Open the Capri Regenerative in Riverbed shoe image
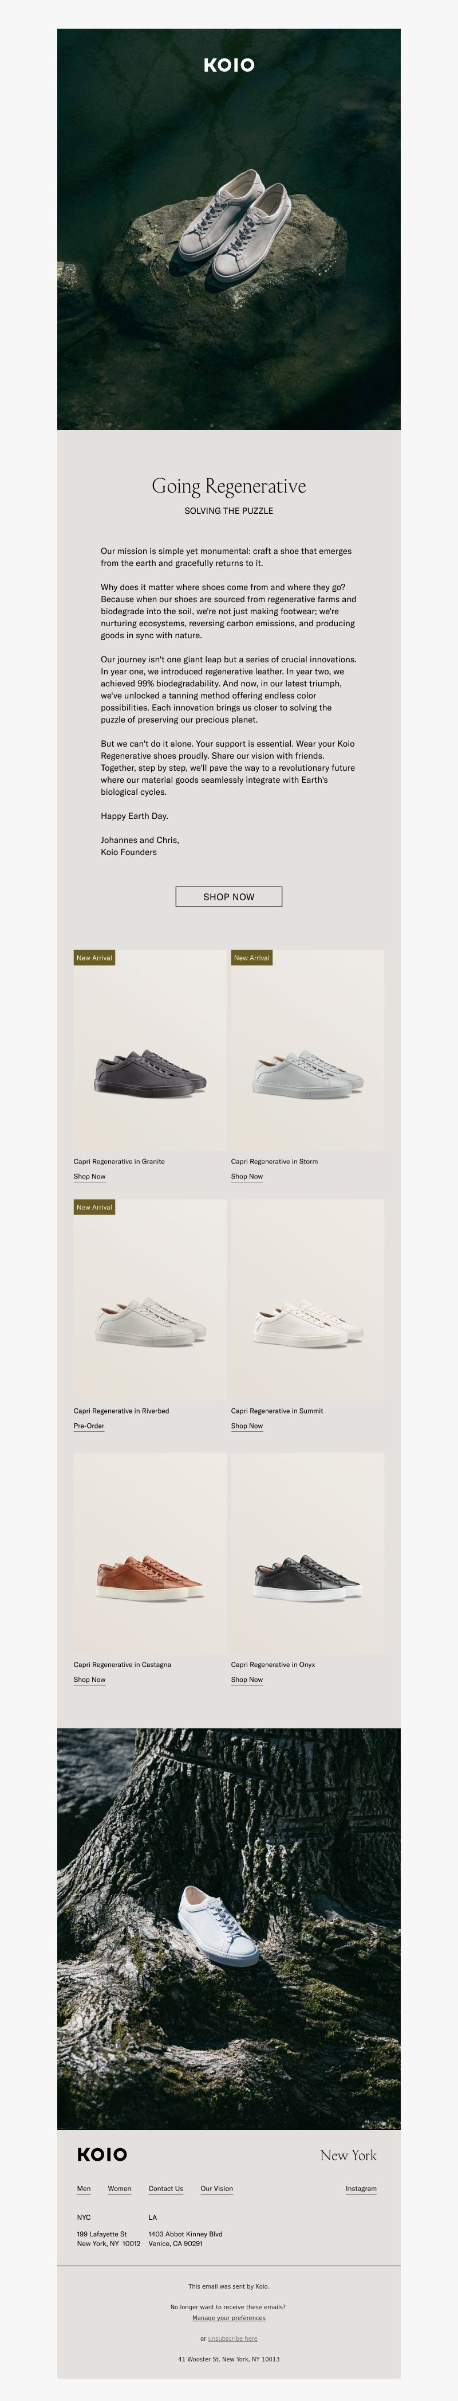The width and height of the screenshot is (458, 2401). coord(150,1299)
